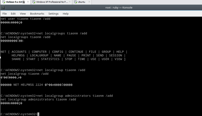Image resolution: width=202 pixels, height=116 pixels.
Task: Close the Ubuntu VM tab
Action: (89, 2)
